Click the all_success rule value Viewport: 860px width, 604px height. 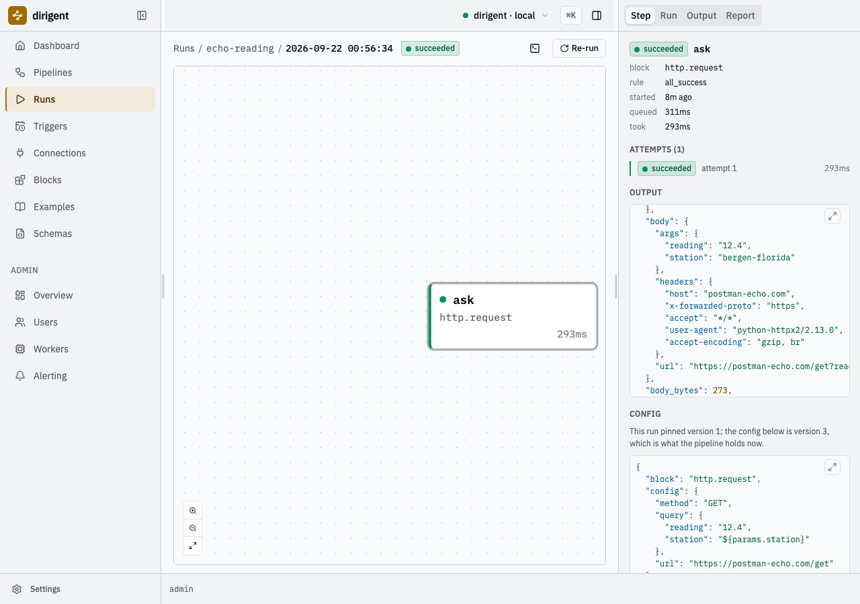tap(686, 83)
